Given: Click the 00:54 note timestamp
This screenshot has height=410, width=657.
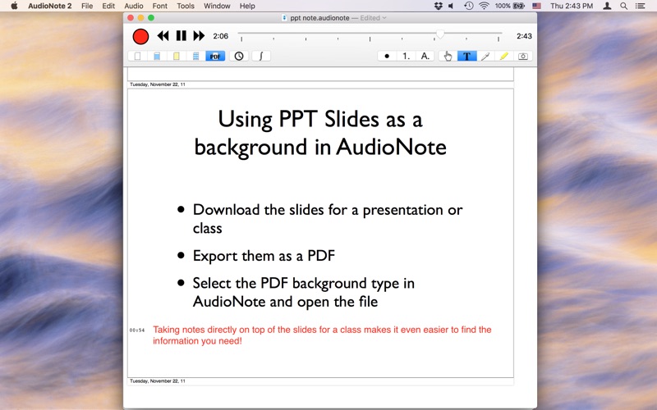Looking at the screenshot, I should [x=137, y=330].
